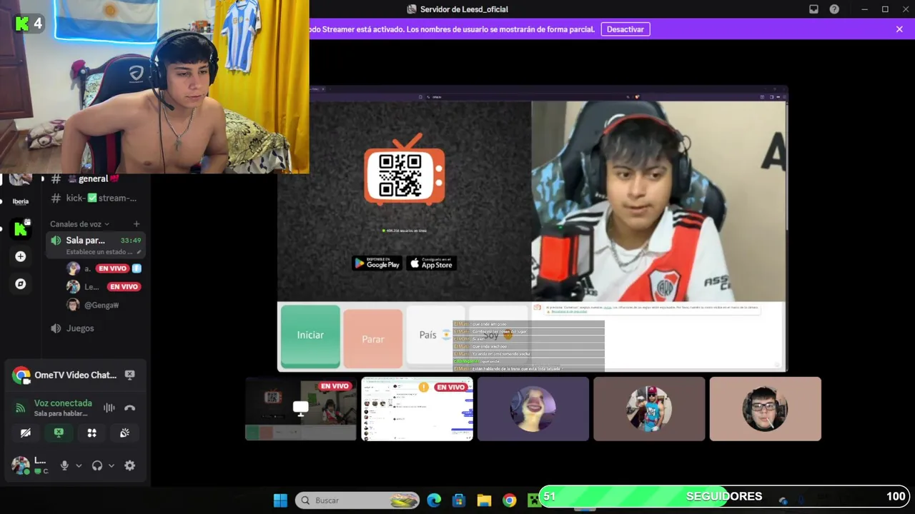Click the orange TV QR code logo
915x514 pixels.
[x=405, y=171]
